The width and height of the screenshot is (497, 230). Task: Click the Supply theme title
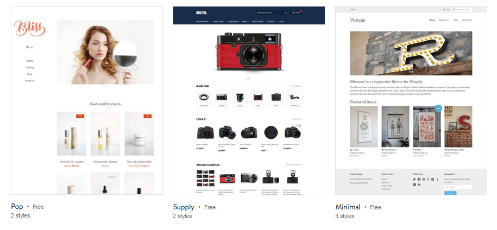pyautogui.click(x=184, y=207)
